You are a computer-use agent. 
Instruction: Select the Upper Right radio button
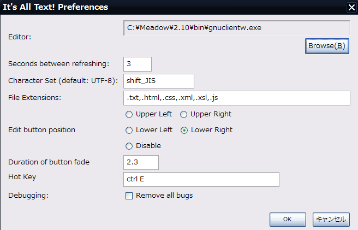tap(184, 114)
